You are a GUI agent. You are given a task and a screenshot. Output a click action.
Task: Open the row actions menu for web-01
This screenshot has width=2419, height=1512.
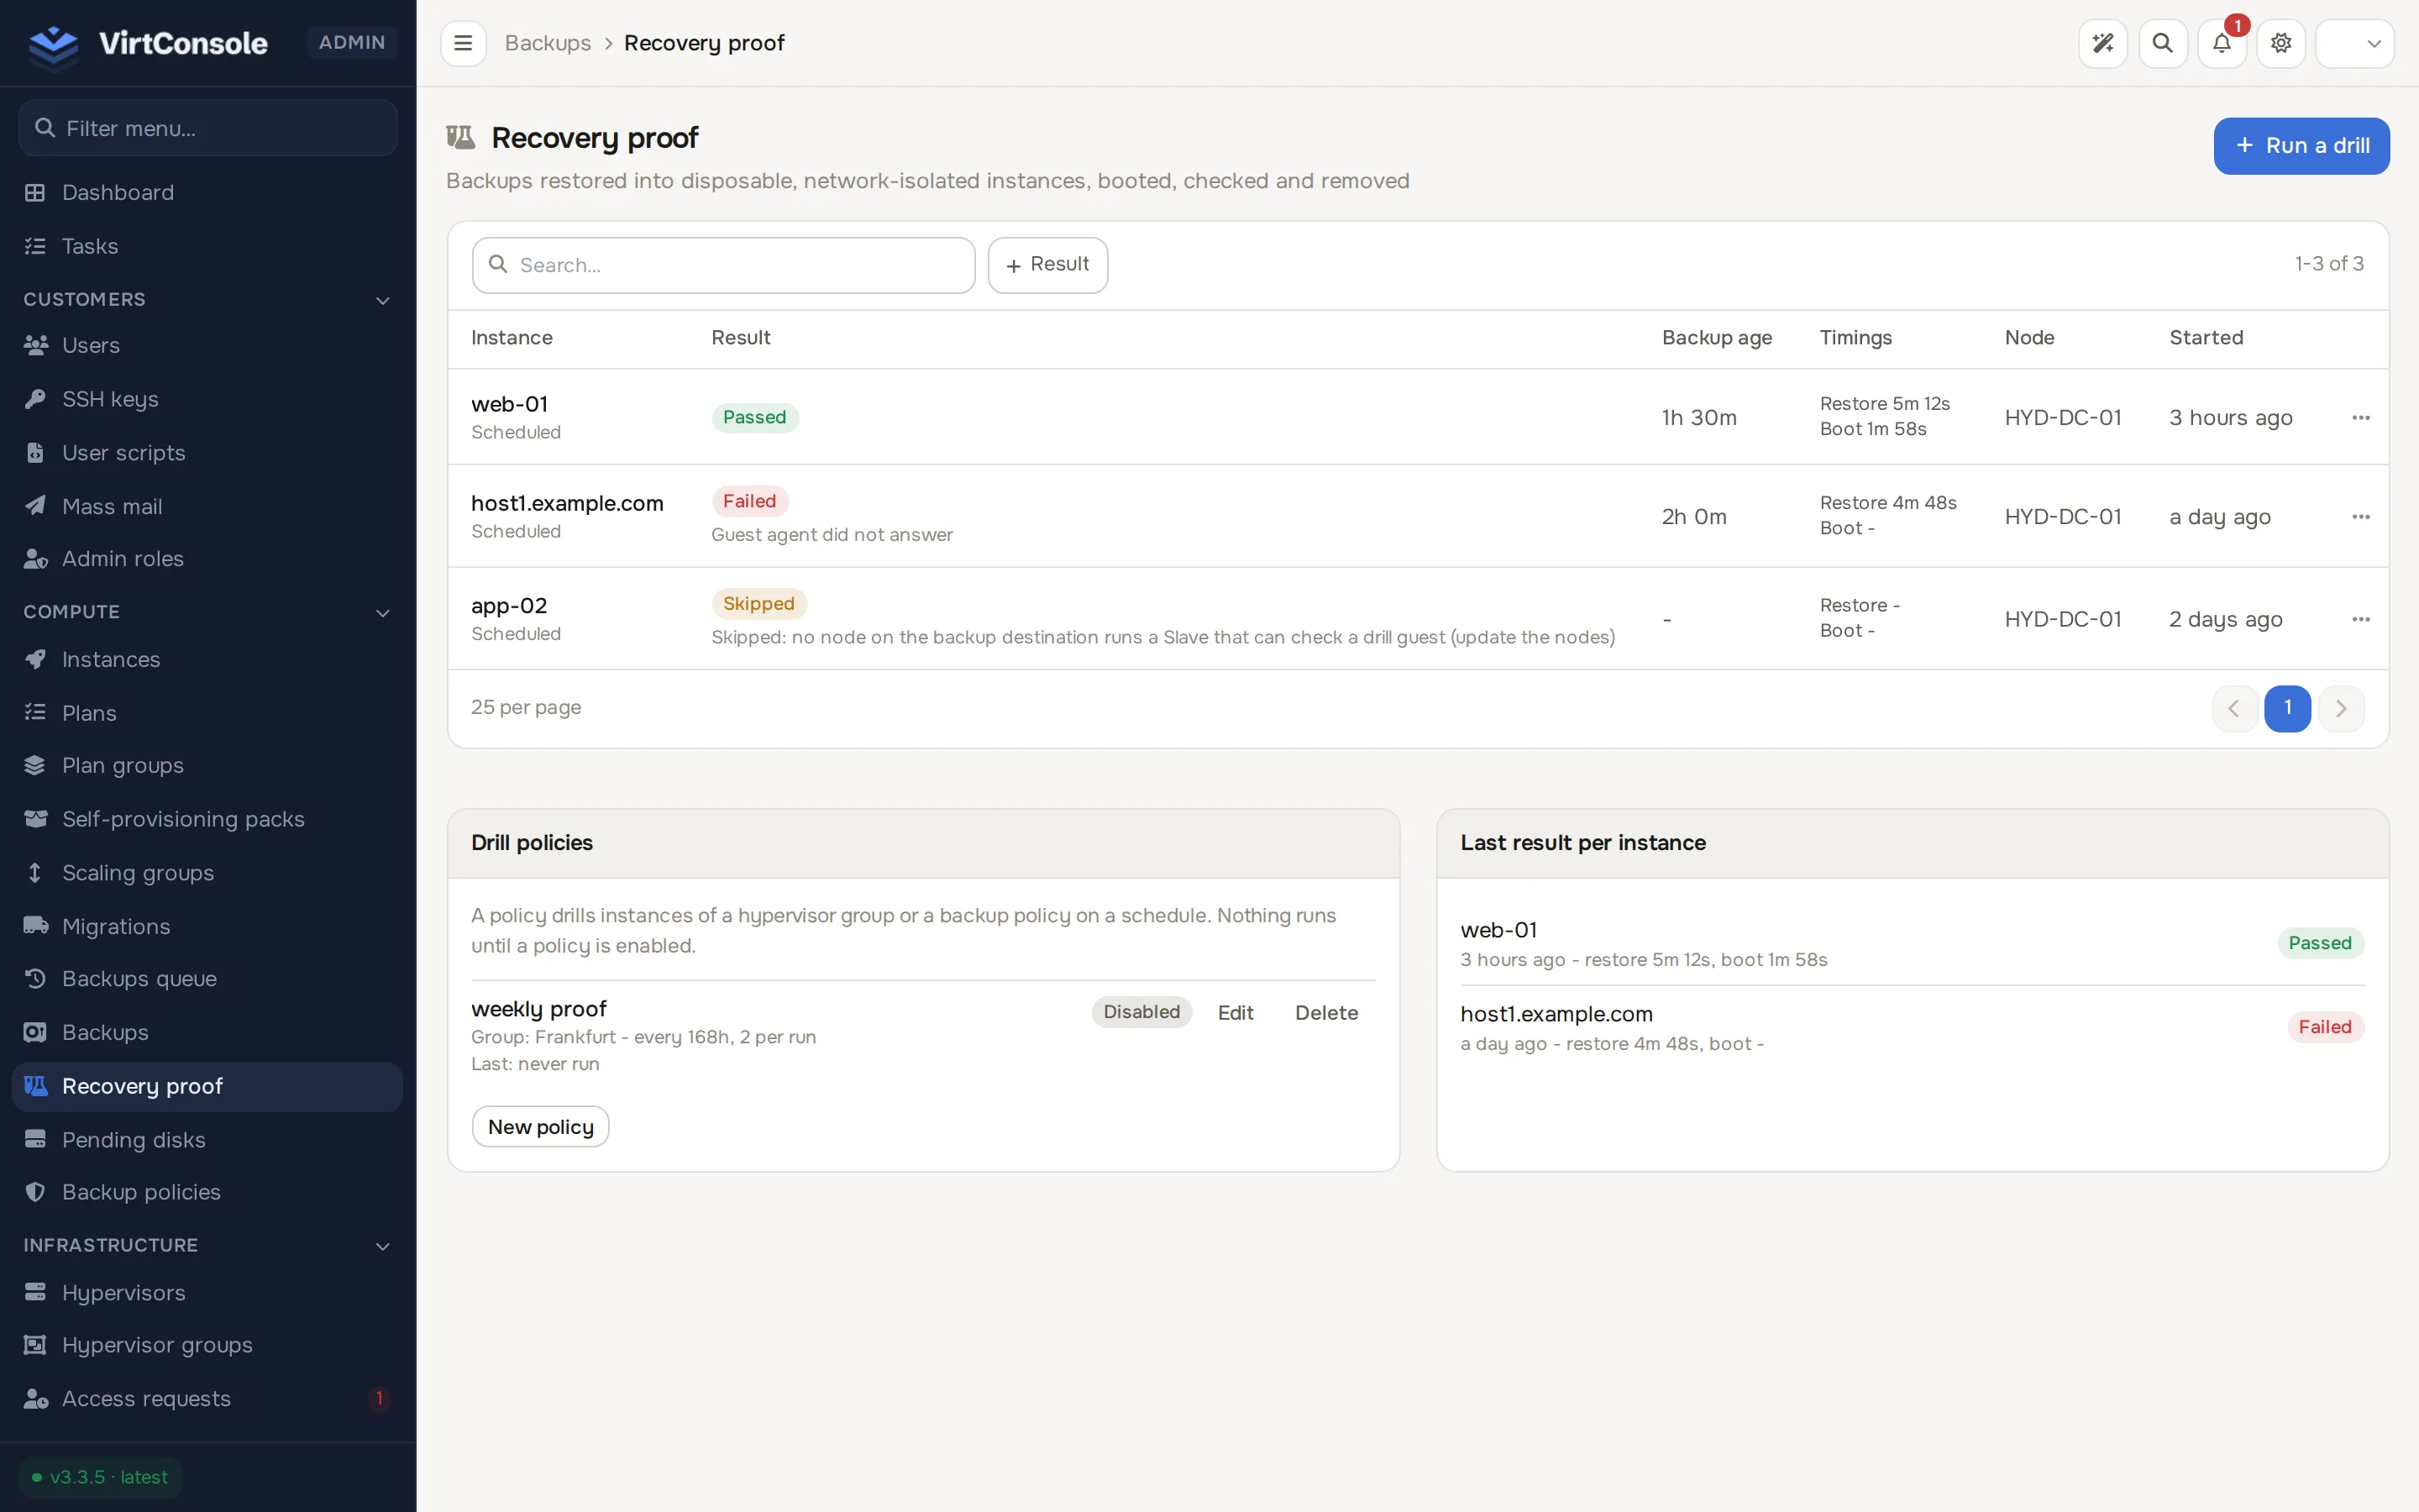[x=2361, y=417]
